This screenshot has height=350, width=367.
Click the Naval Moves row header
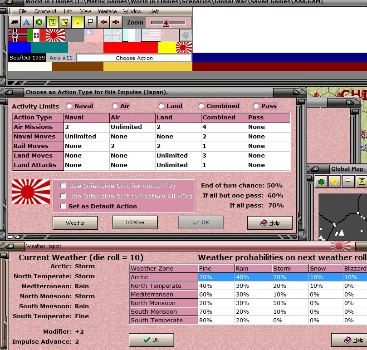(38, 137)
